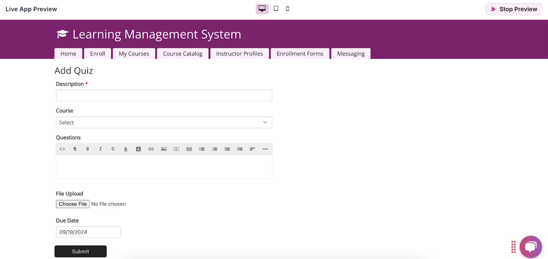
Task: Click the strikethrough icon in the editor toolbar
Action: pos(113,149)
